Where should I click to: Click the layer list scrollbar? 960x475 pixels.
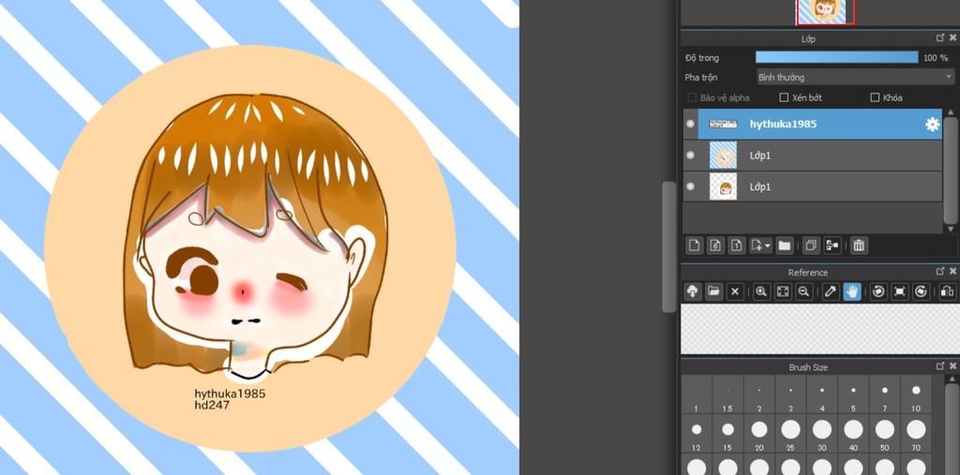(x=951, y=171)
